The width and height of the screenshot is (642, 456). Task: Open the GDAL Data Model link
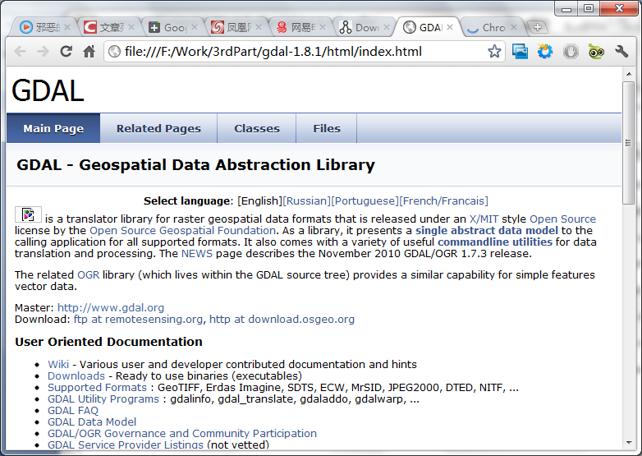click(x=92, y=421)
